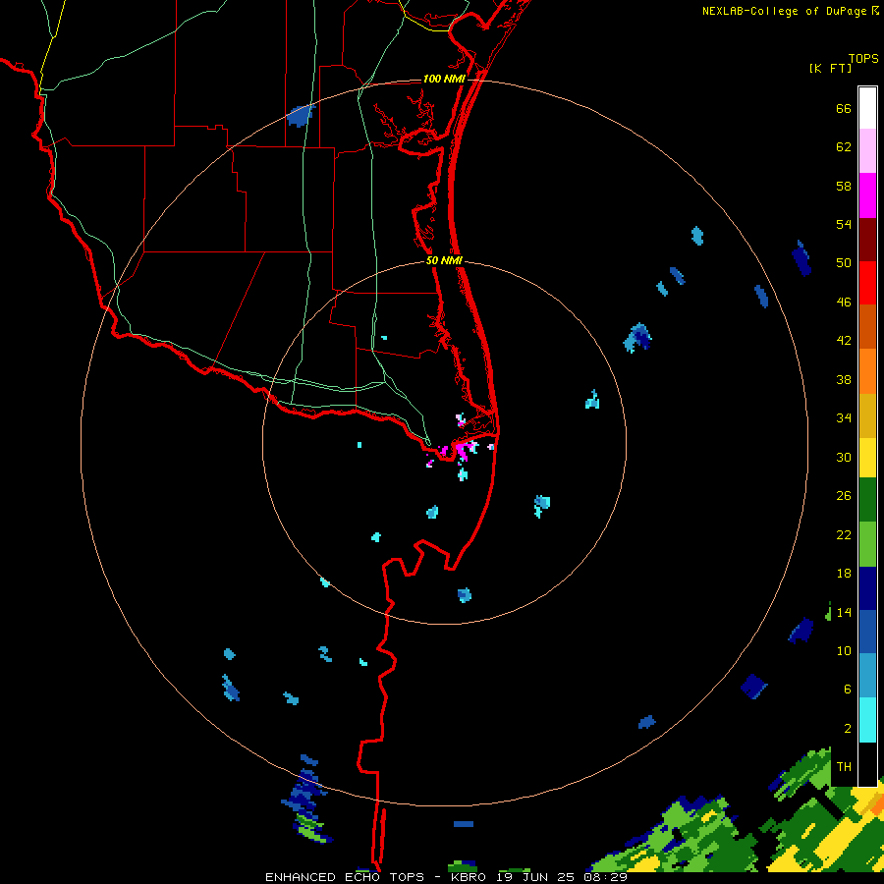The width and height of the screenshot is (884, 884).
Task: Click the 26 value on the legend
Action: 844,496
